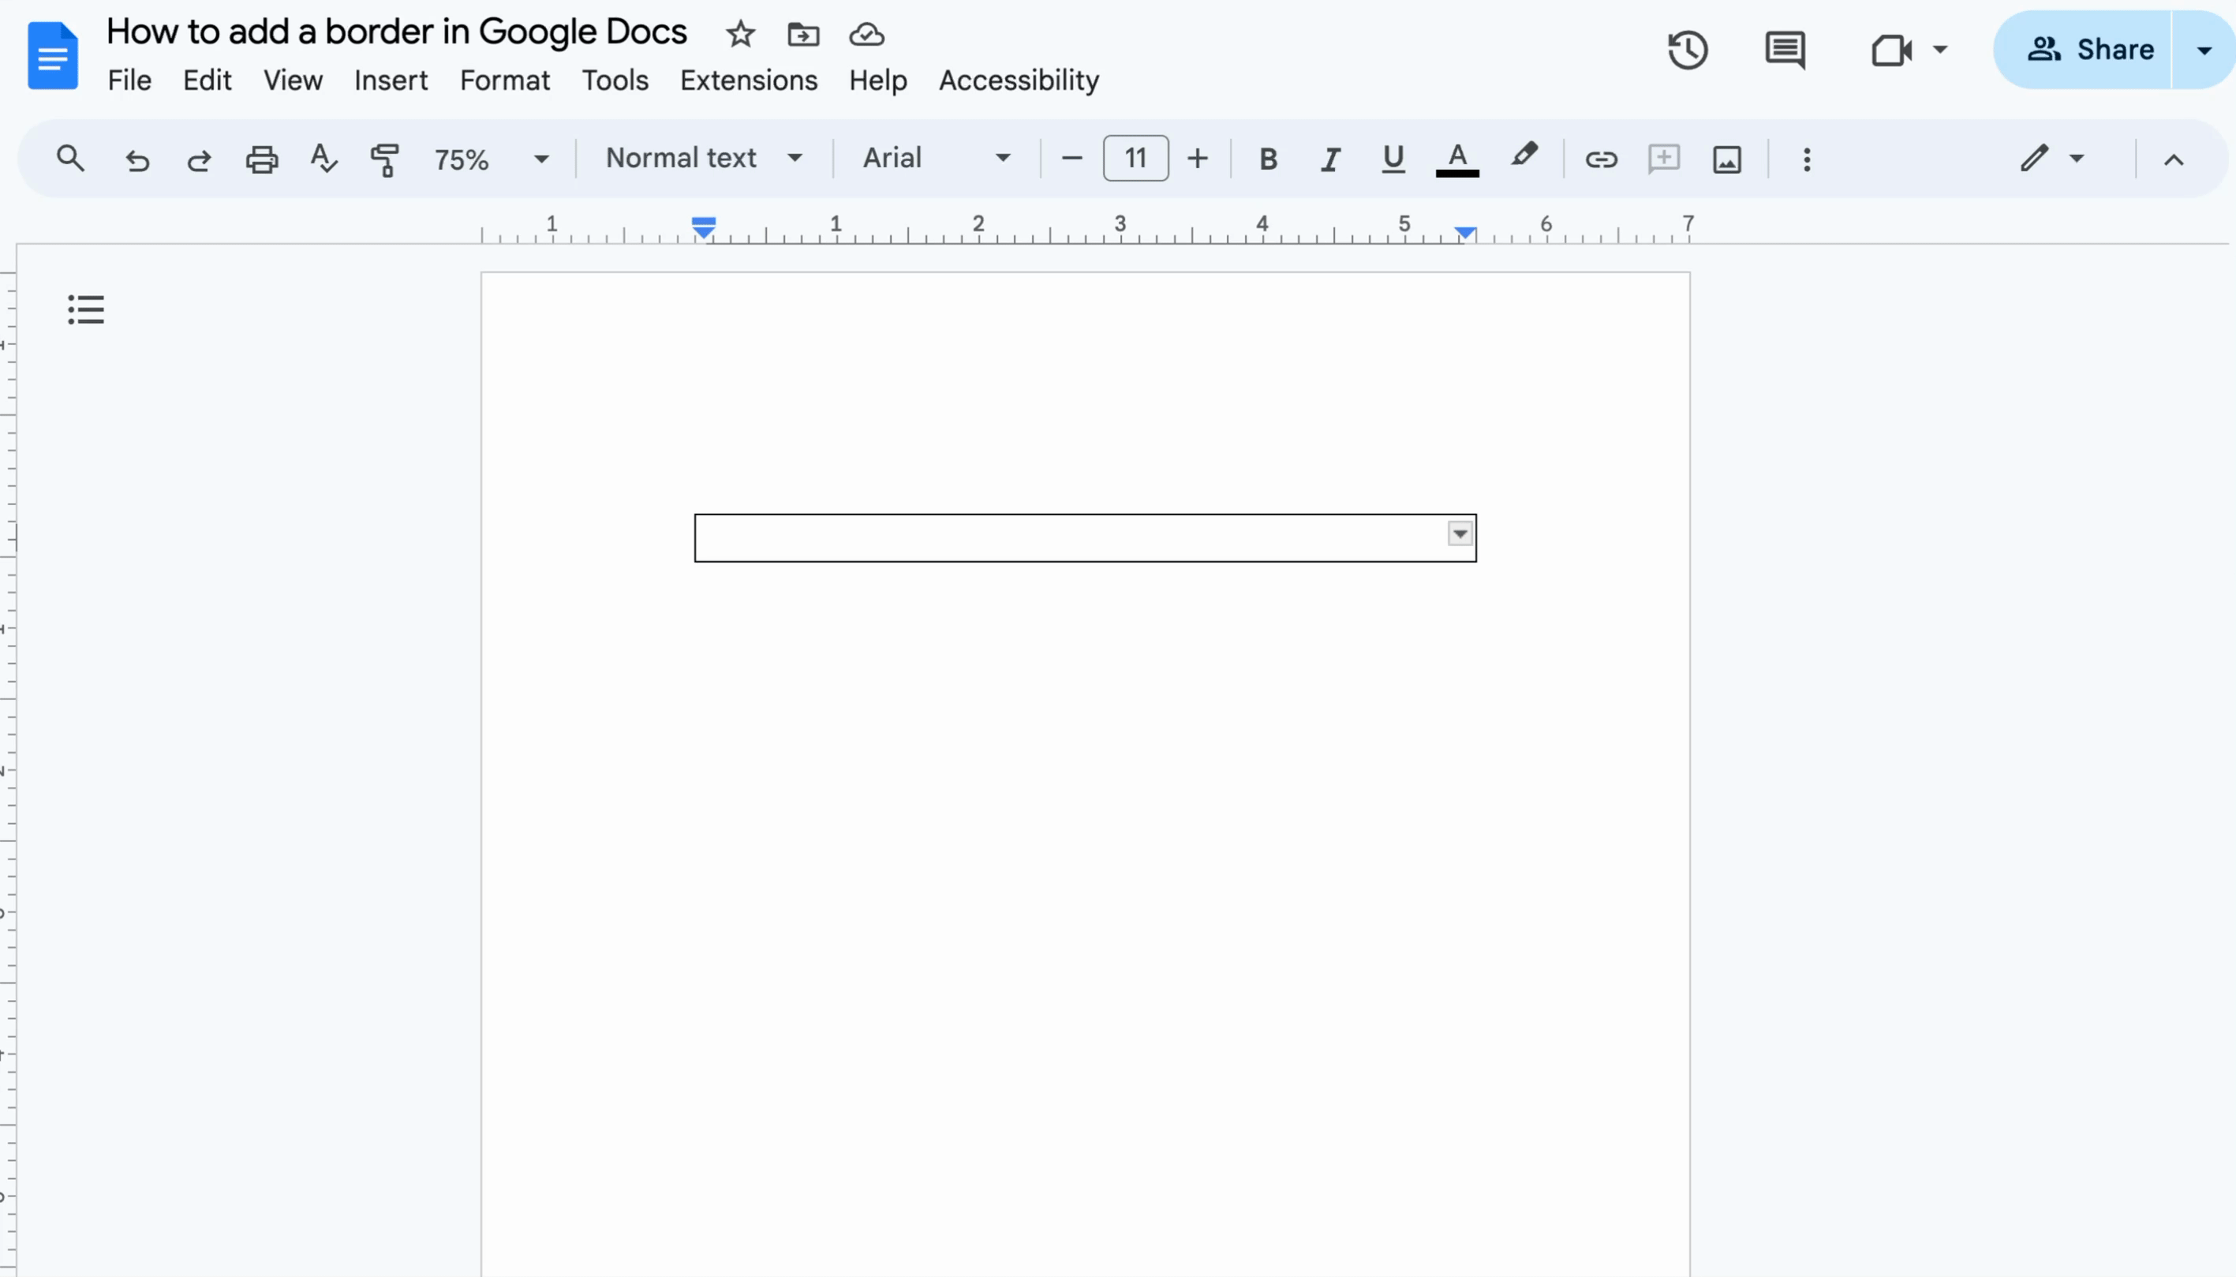This screenshot has width=2236, height=1277.
Task: Click the right indent marker on ruler
Action: 1464,231
